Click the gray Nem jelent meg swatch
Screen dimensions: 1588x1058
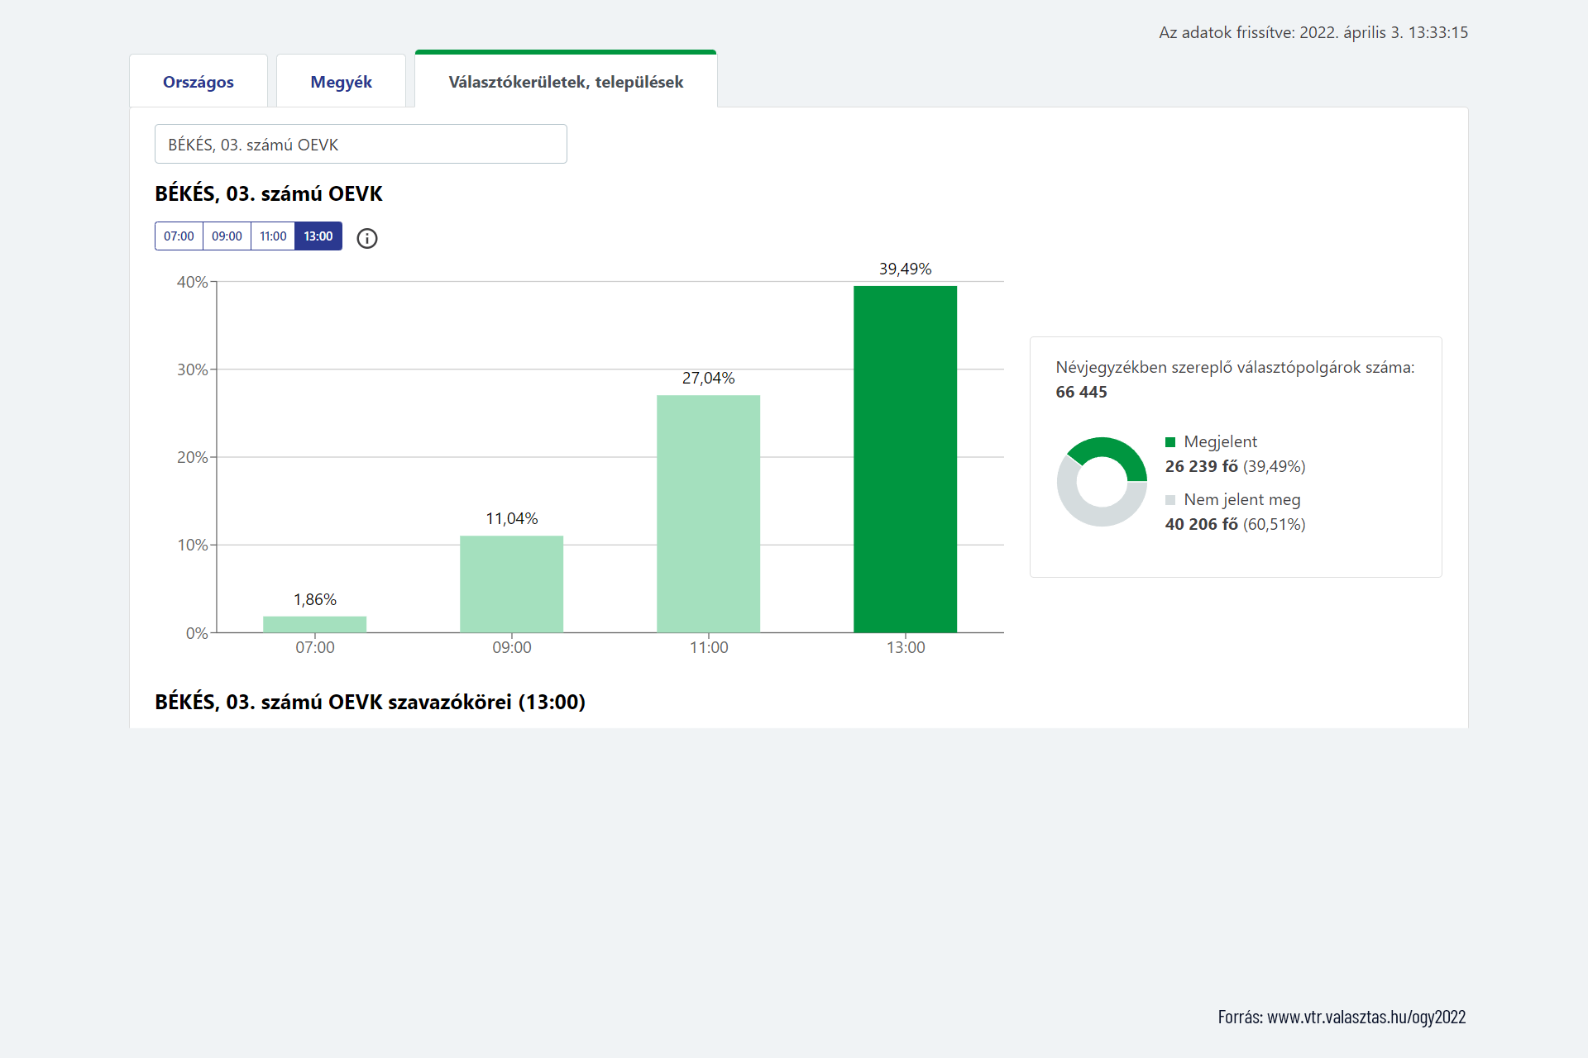pyautogui.click(x=1170, y=500)
